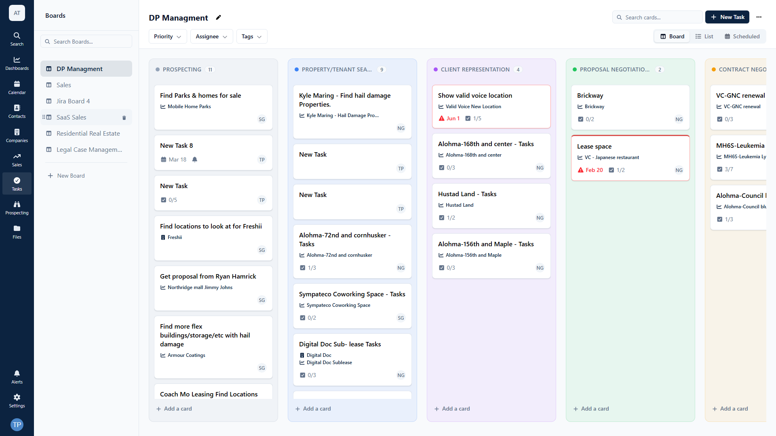Expand the Tags filter dropdown
This screenshot has width=776, height=436.
pyautogui.click(x=251, y=36)
